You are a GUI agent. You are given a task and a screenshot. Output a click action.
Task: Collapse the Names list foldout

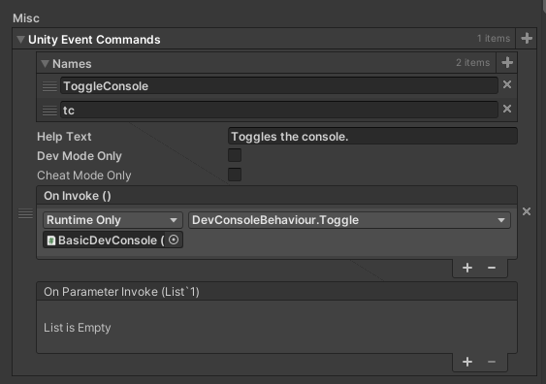(x=45, y=64)
